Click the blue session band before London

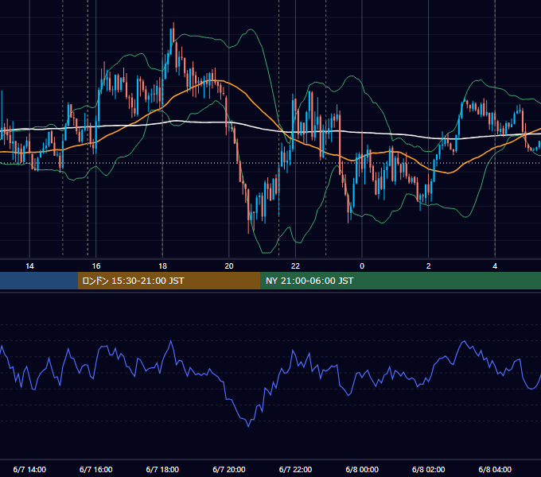(x=39, y=281)
